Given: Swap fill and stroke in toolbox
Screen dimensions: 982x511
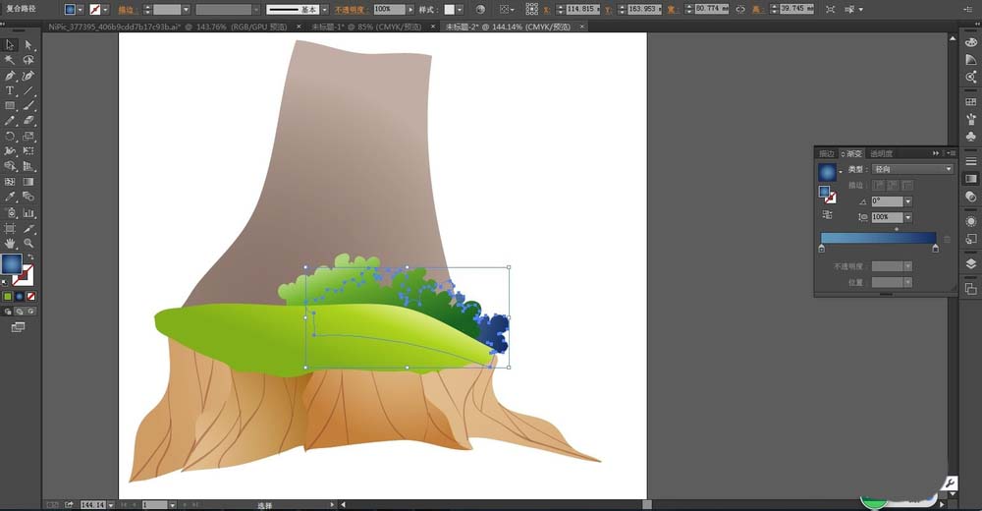Looking at the screenshot, I should point(29,257).
